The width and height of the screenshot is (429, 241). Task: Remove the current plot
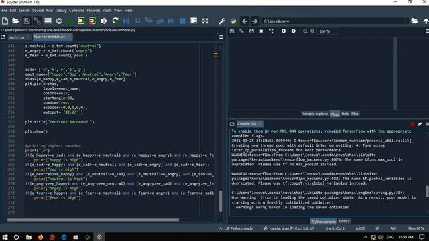click(261, 31)
